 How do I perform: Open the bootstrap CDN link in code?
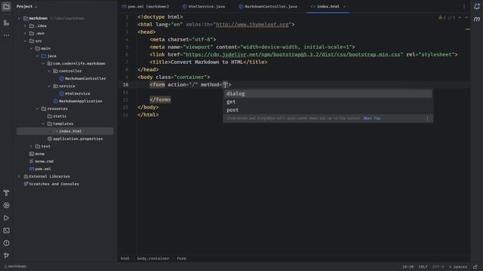tap(293, 54)
